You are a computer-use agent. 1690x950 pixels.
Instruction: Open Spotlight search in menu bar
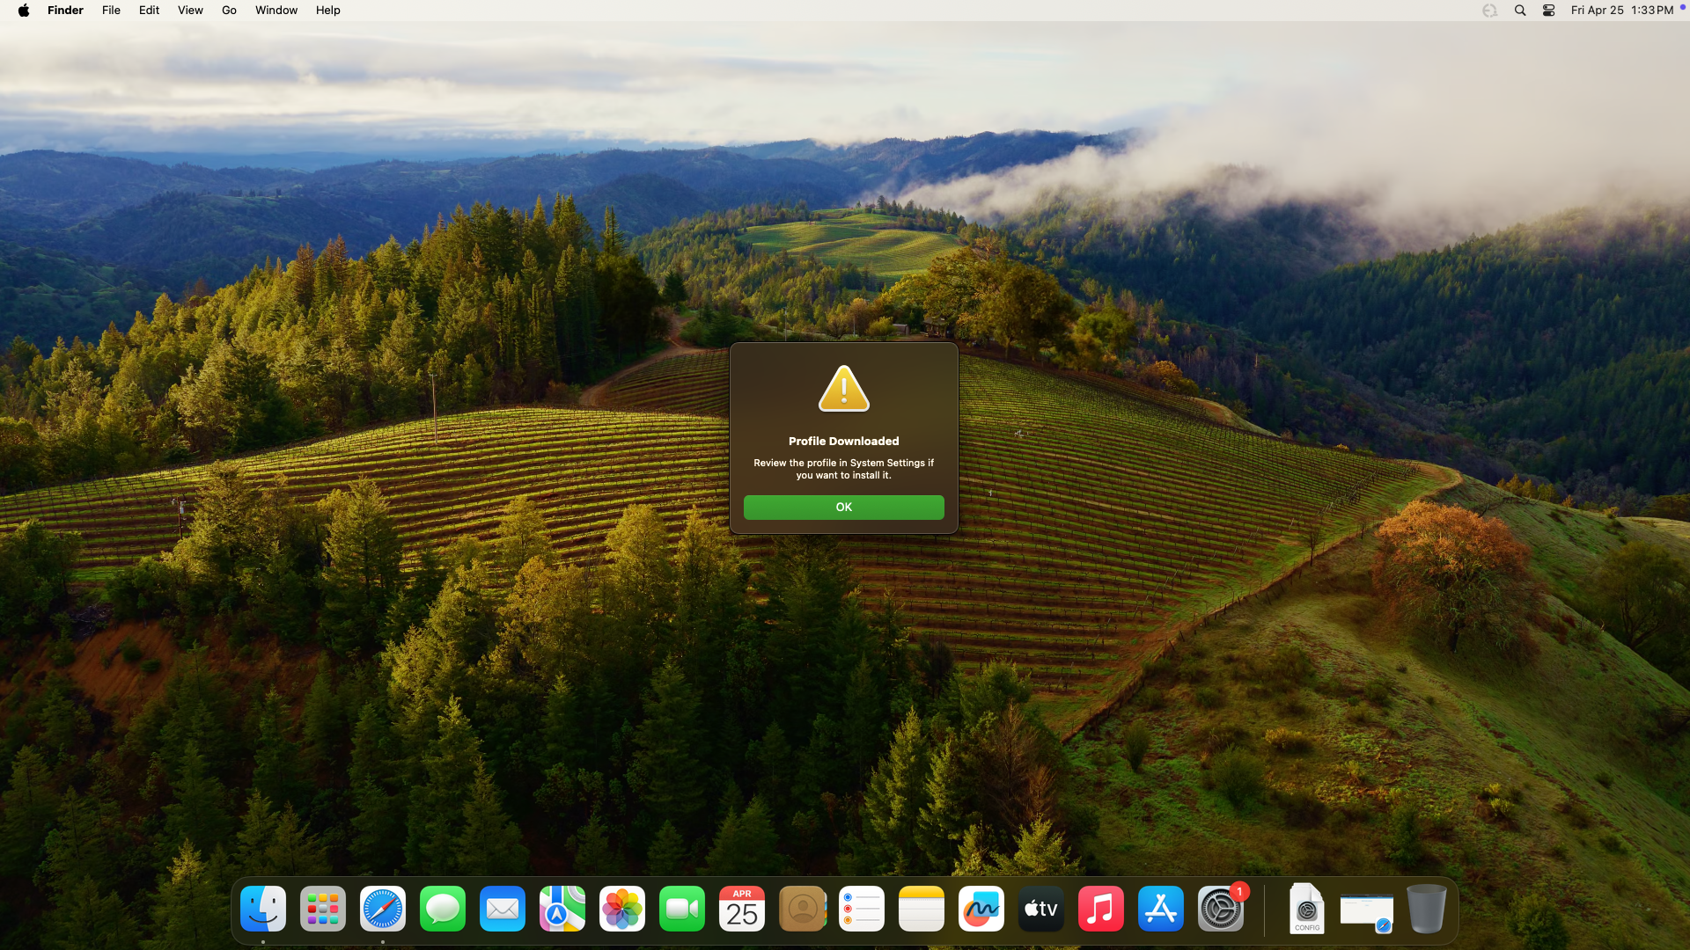tap(1520, 11)
